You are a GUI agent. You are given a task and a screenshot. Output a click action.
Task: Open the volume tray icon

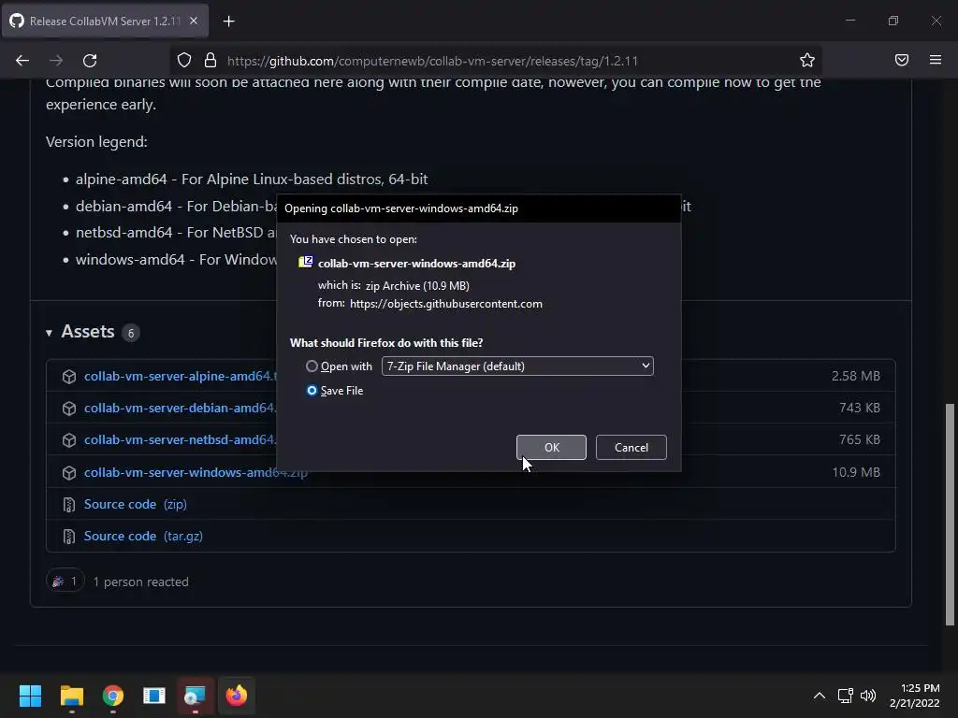tap(868, 696)
